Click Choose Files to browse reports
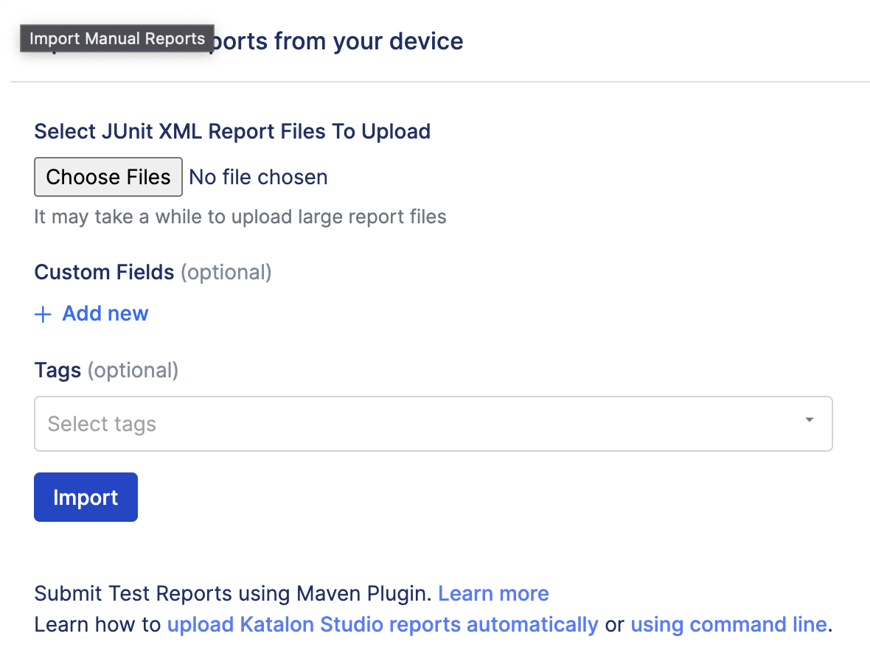Screen dimensions: 870x653 tap(108, 177)
